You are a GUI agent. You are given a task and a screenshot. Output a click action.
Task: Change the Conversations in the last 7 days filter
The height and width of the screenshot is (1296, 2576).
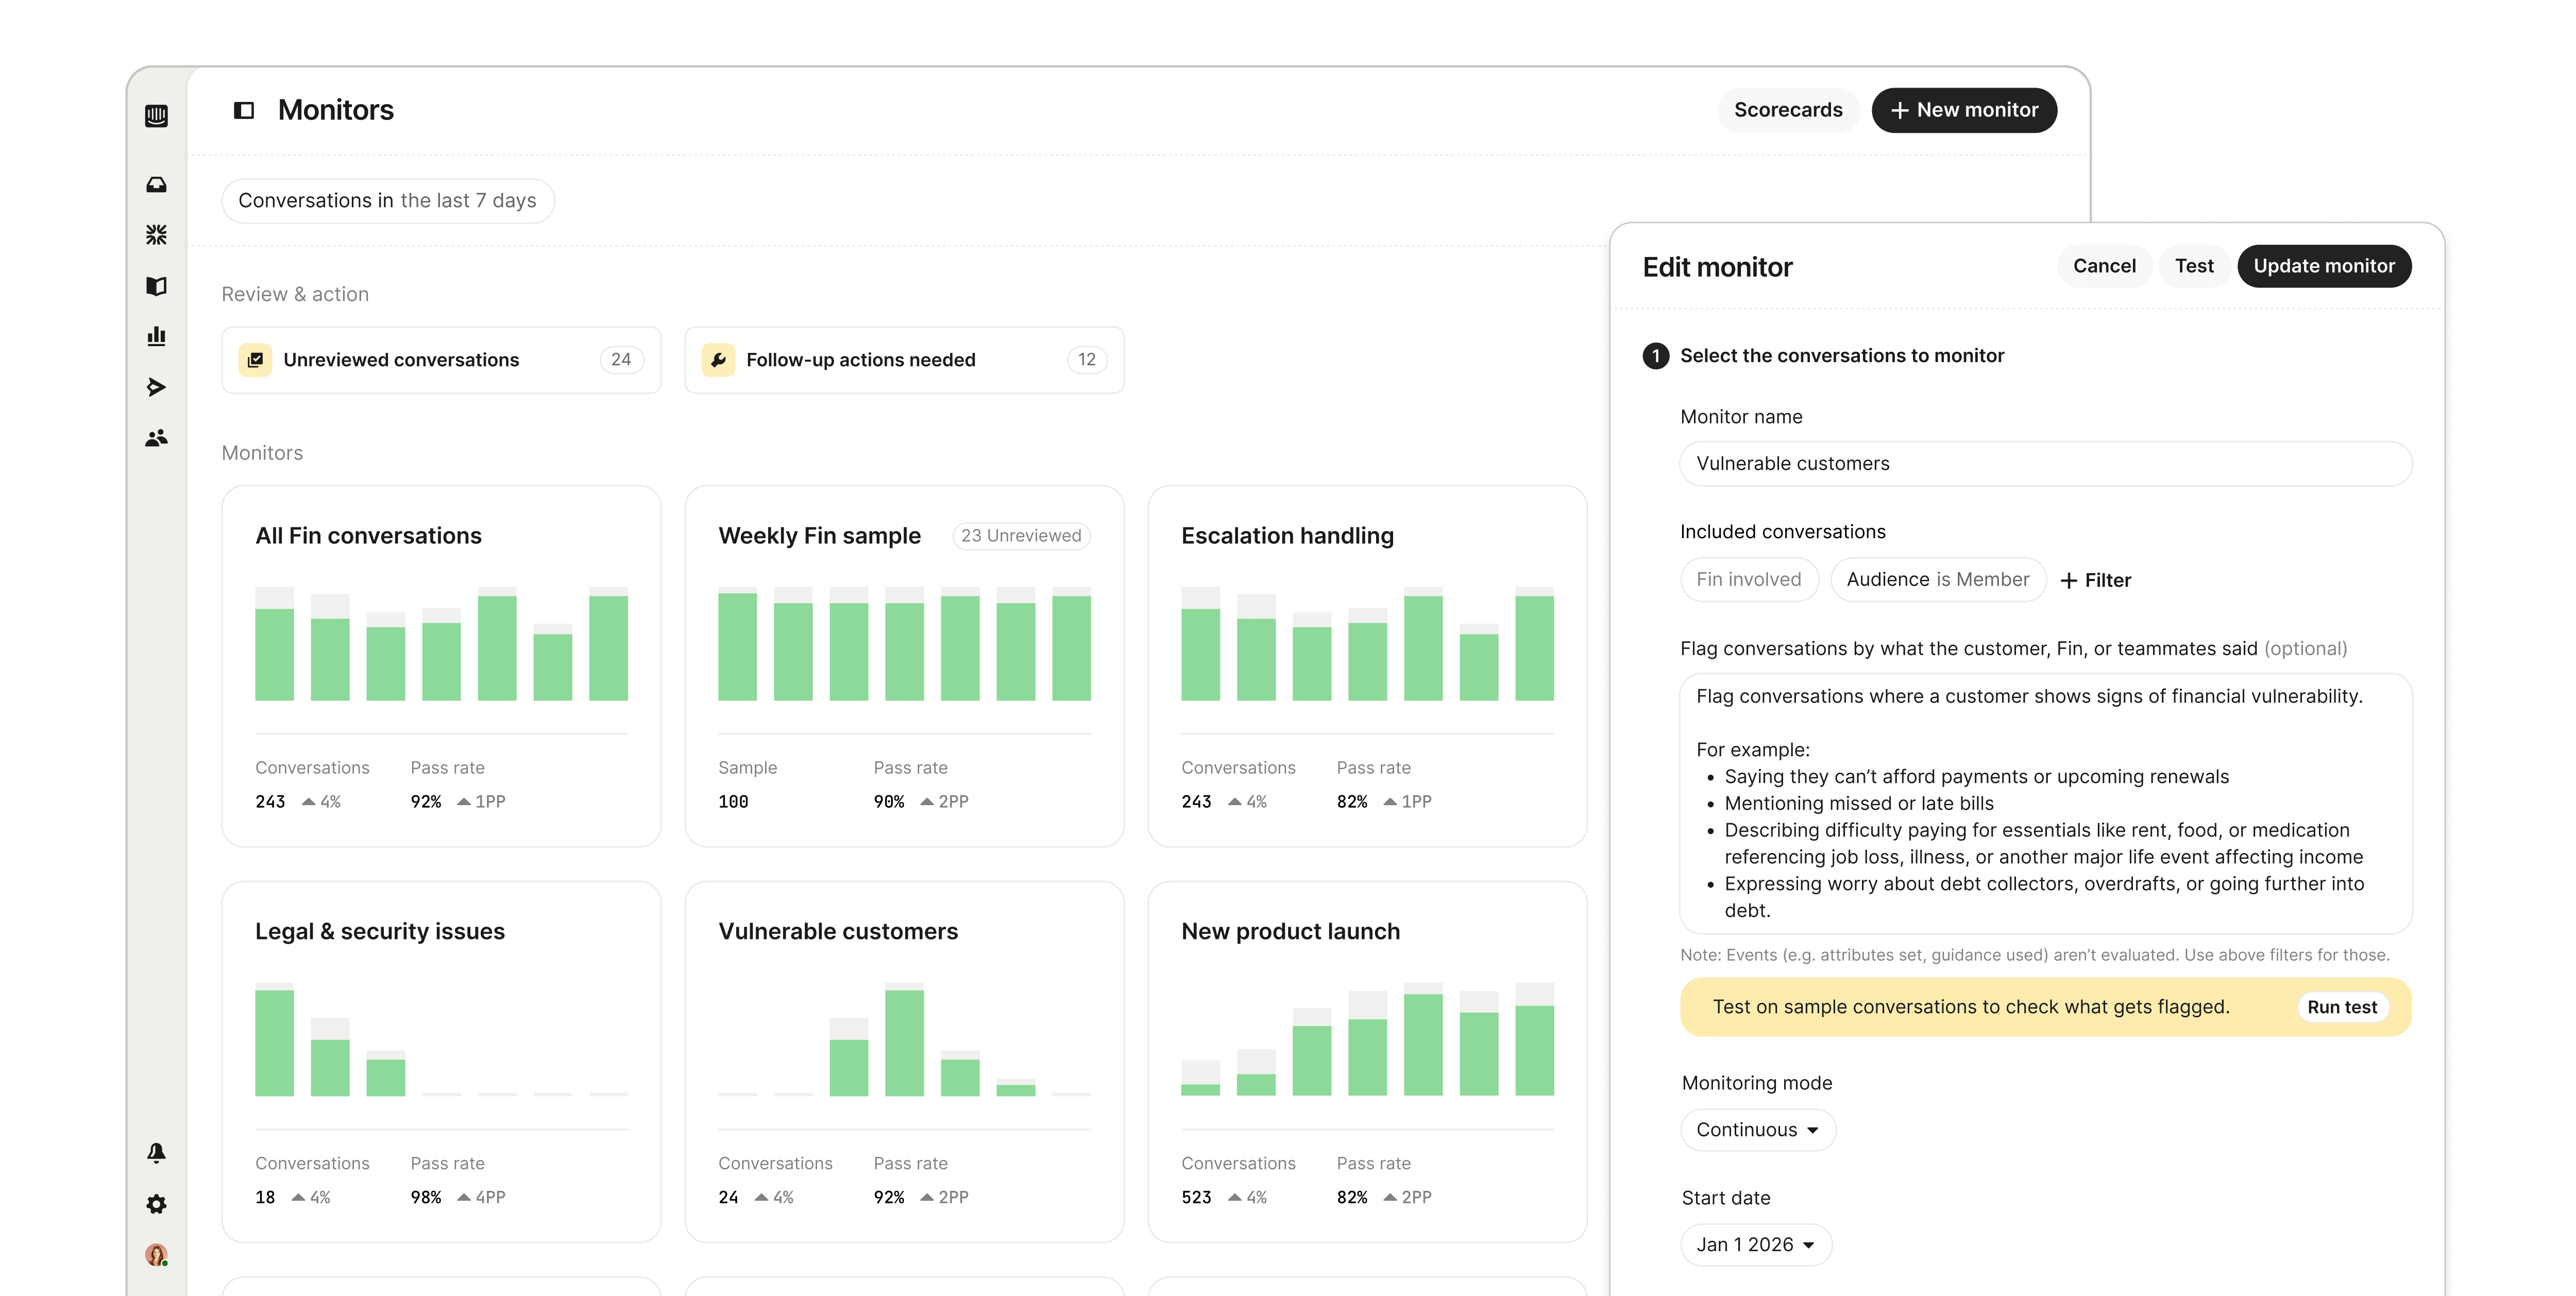pos(388,200)
